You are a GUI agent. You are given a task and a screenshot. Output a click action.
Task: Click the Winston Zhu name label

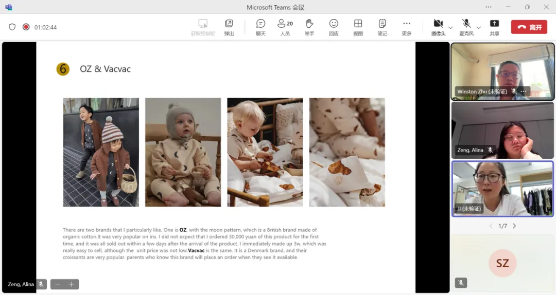point(482,91)
